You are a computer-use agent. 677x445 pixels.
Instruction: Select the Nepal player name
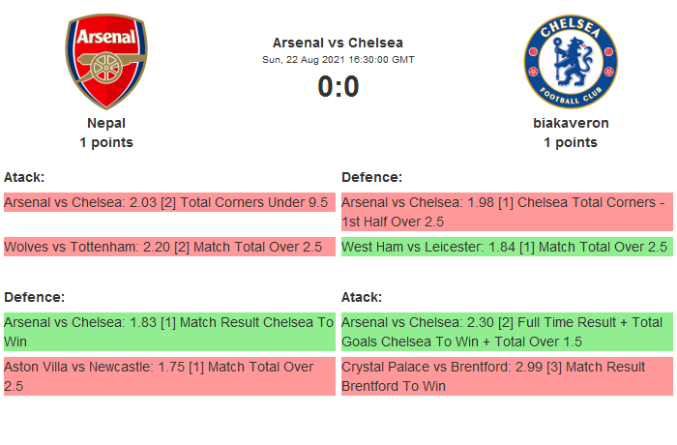106,123
